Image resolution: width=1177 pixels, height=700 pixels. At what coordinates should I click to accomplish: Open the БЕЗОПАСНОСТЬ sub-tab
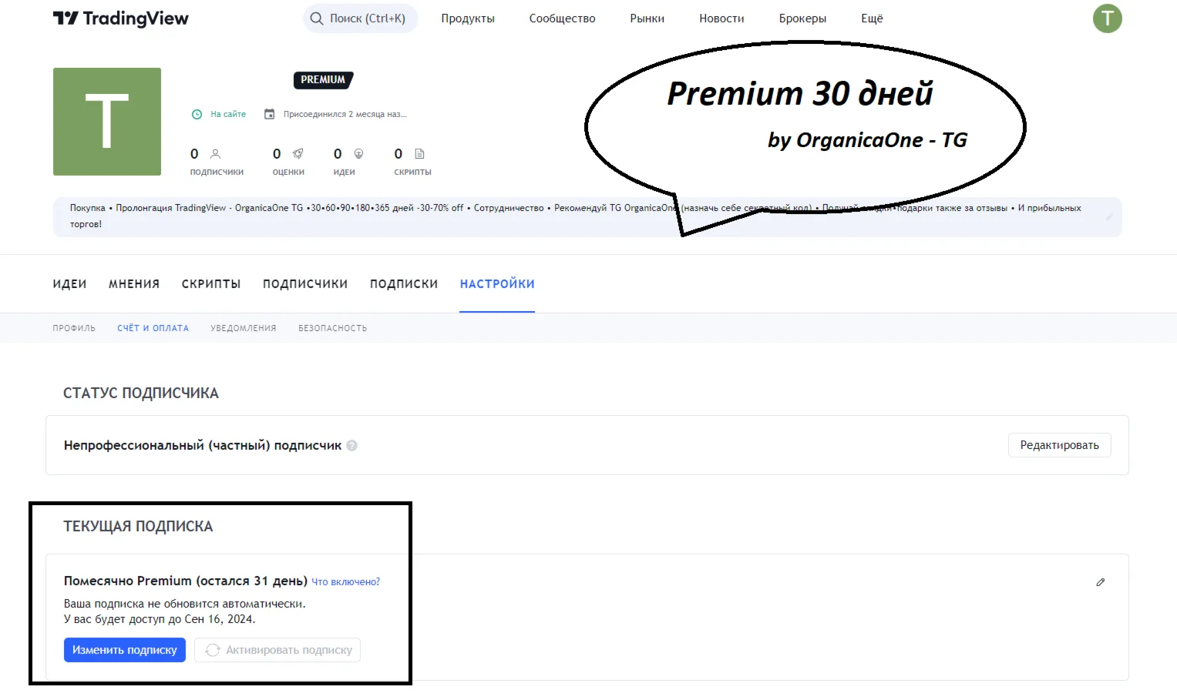pyautogui.click(x=333, y=328)
